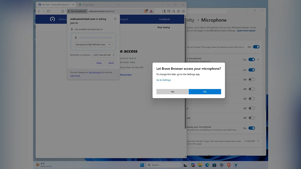
Task: Click the browser forward arrow
Action: click(44, 11)
